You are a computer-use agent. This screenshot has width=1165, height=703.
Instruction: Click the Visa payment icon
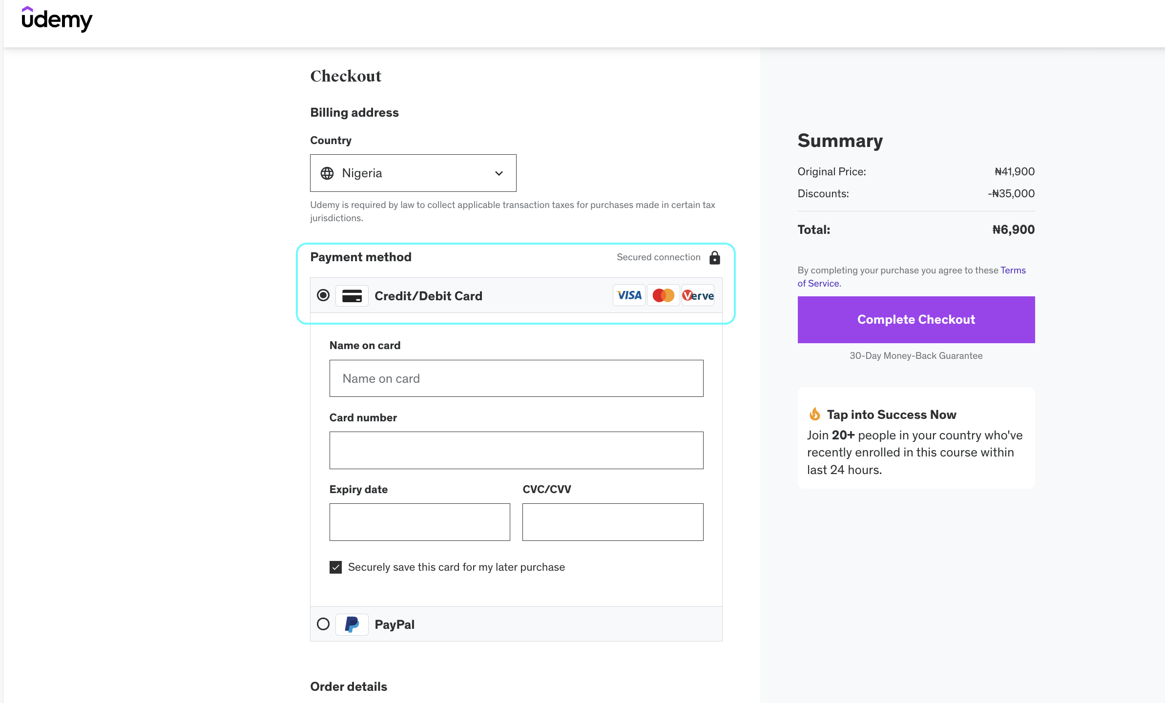coord(629,295)
